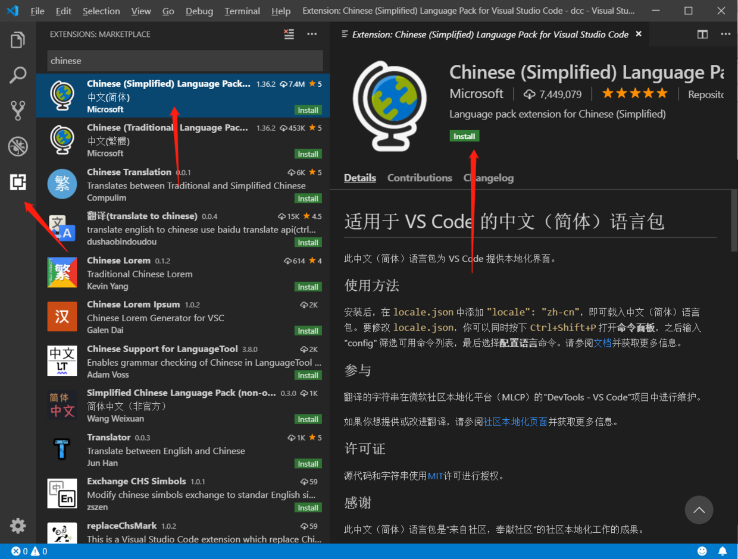
Task: Open the View menu
Action: tap(141, 11)
